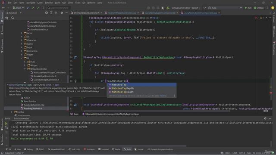
Task: Open the TODO tool window
Action: (x=40, y=149)
